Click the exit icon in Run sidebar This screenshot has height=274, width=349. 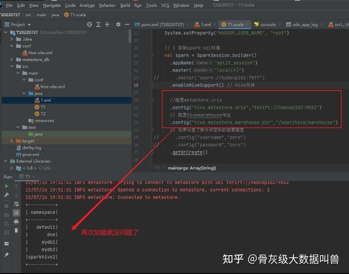click(x=6, y=233)
